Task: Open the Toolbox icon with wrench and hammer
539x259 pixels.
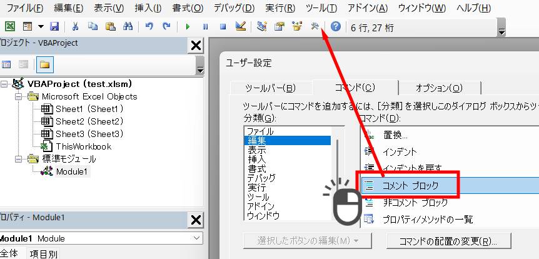Action: [x=315, y=26]
